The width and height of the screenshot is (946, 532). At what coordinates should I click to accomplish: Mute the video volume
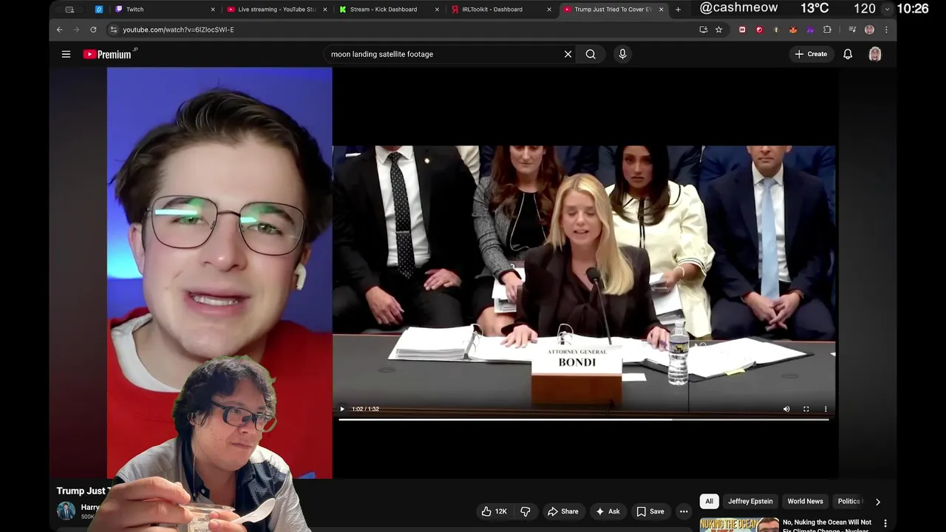click(786, 409)
